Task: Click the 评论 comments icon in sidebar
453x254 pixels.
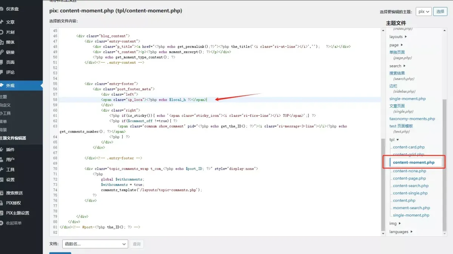Action: pos(1,72)
